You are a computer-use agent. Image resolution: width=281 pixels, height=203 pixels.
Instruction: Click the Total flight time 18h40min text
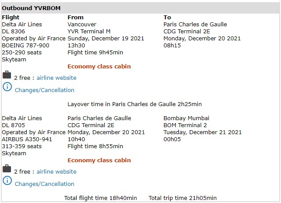tap(100, 198)
